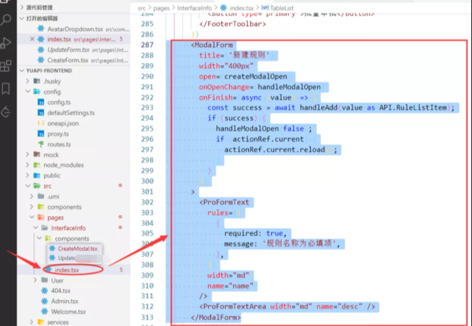Collapse the config folder chevron
Image resolution: width=472 pixels, height=326 pixels.
(28, 91)
